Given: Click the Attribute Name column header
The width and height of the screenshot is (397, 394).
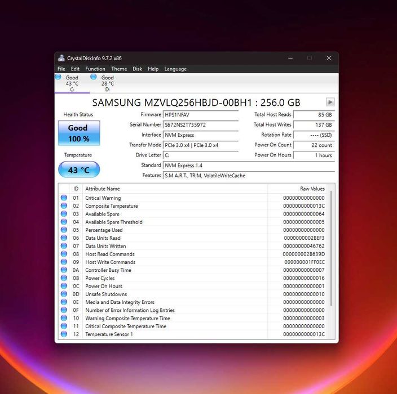Looking at the screenshot, I should coord(175,189).
